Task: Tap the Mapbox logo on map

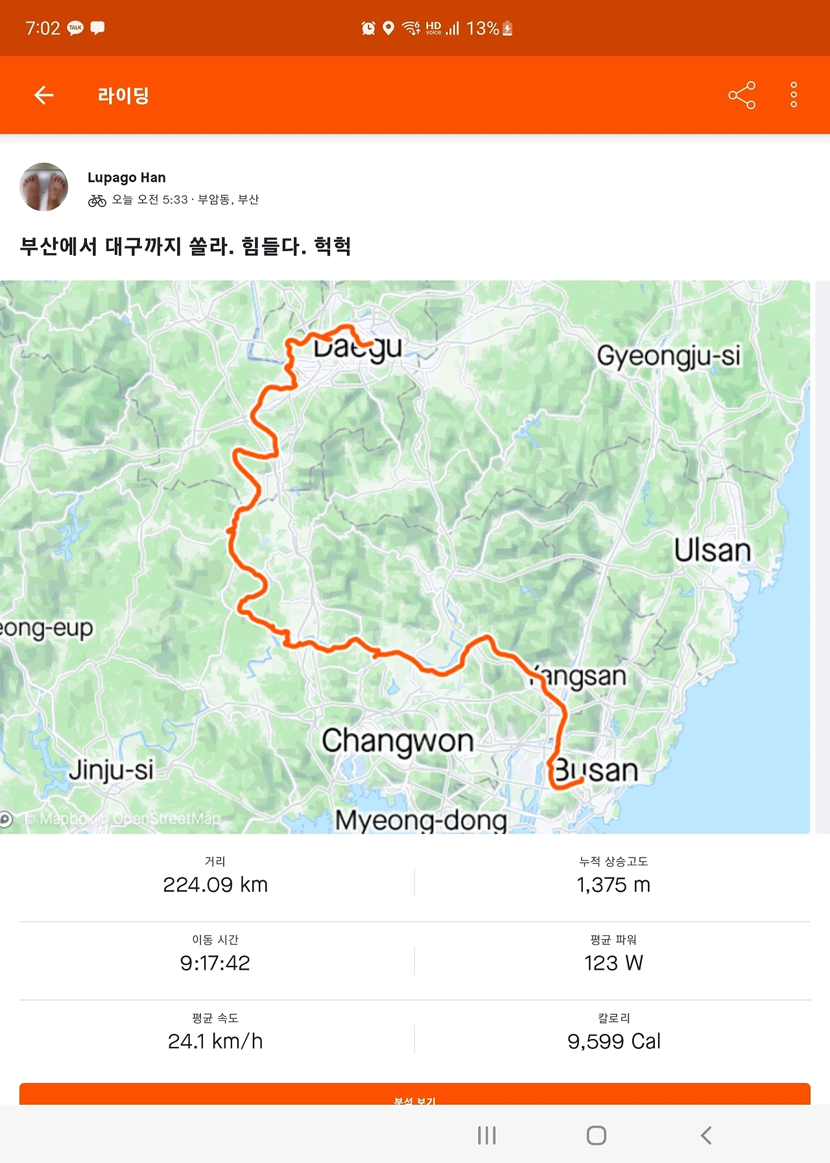Action: point(6,819)
